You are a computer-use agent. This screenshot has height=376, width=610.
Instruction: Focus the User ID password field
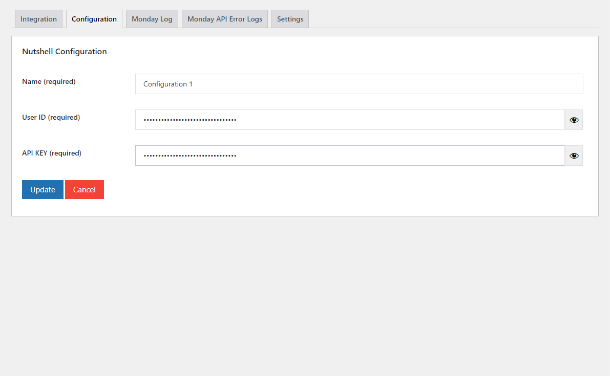(350, 120)
